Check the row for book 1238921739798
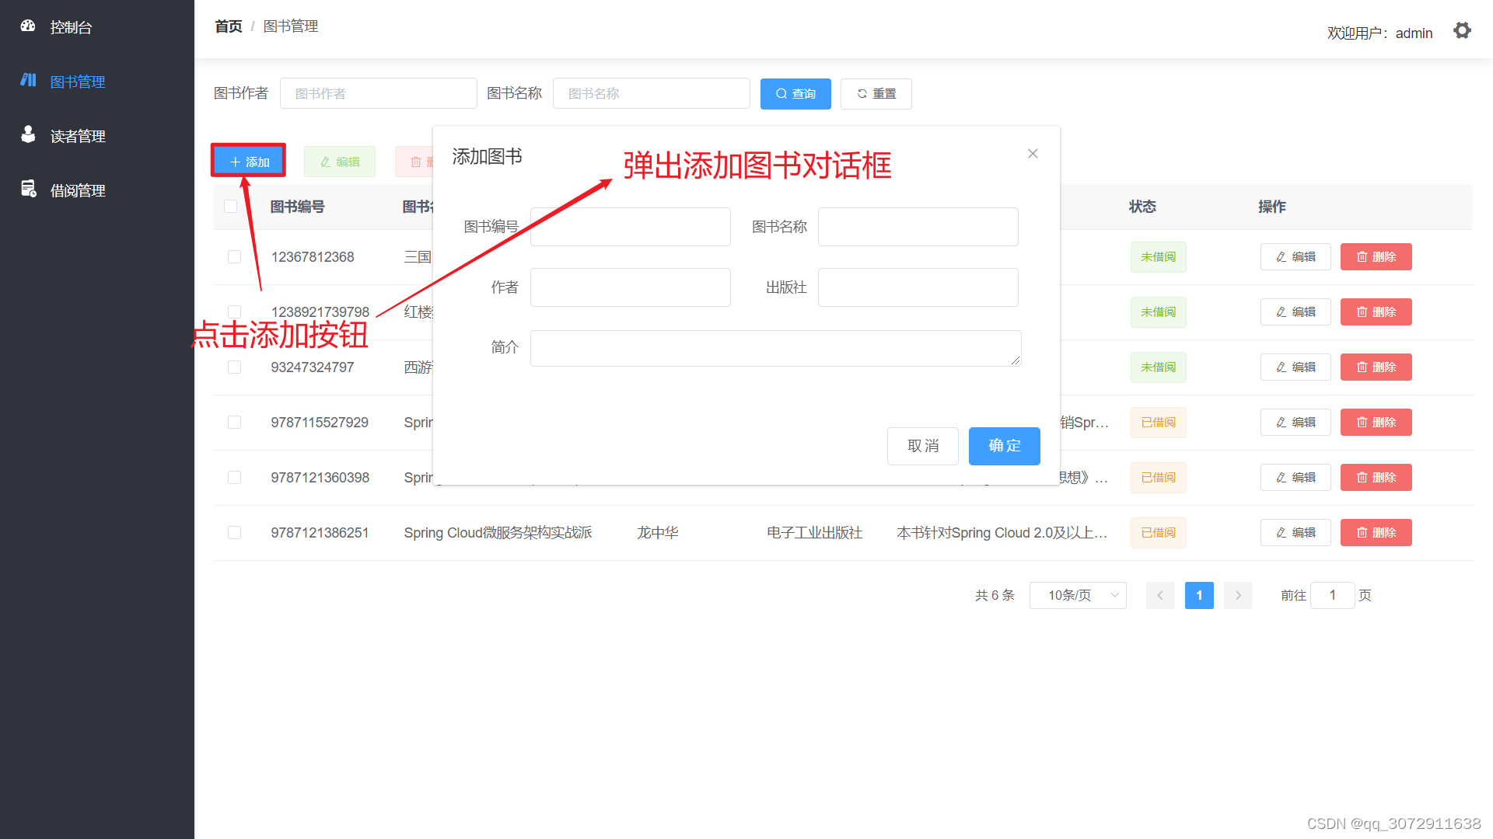Viewport: 1493px width, 839px height. (234, 312)
